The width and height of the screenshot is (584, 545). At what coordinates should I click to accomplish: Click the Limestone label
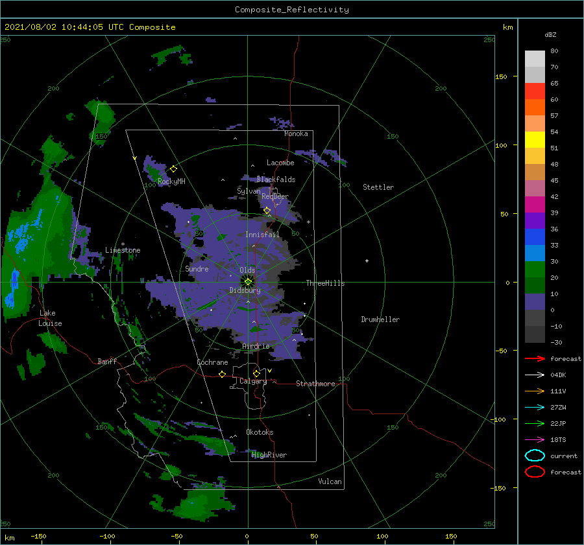pos(123,250)
